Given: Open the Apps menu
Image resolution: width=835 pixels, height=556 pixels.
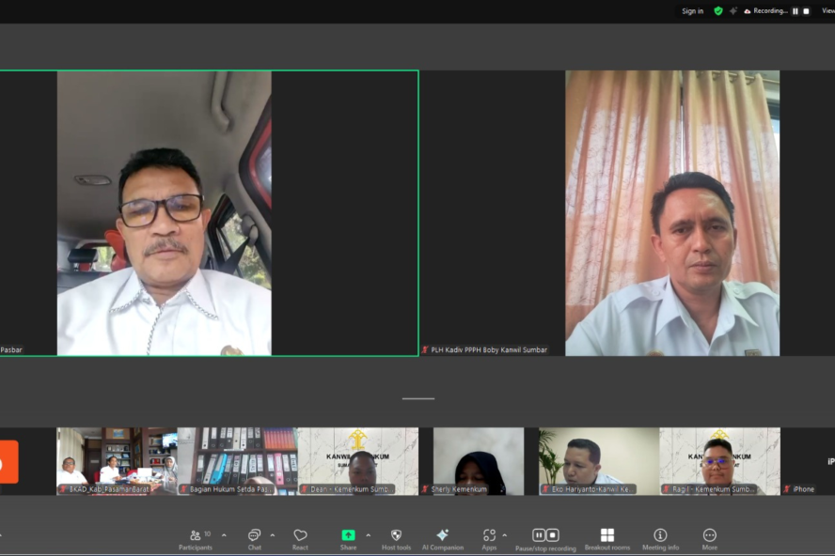Looking at the screenshot, I should click(x=489, y=537).
